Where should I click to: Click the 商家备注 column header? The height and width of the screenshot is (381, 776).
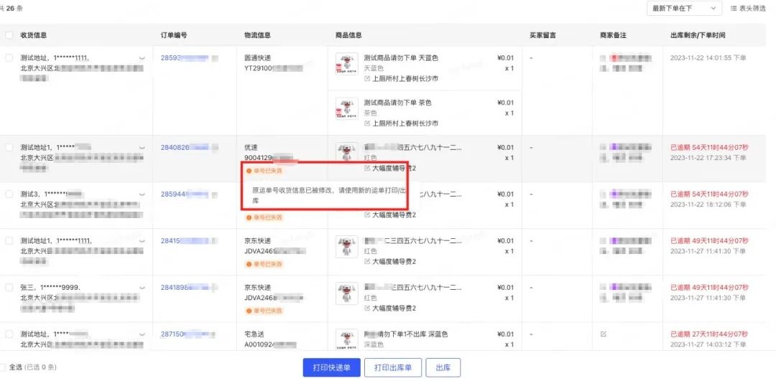[x=613, y=36]
